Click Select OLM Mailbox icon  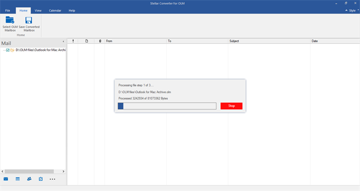[10, 20]
